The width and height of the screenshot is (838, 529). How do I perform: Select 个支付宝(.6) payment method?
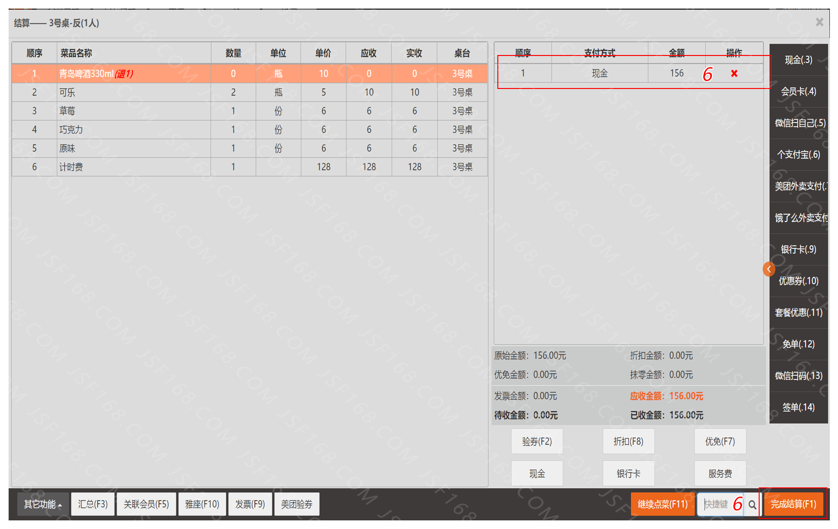798,154
